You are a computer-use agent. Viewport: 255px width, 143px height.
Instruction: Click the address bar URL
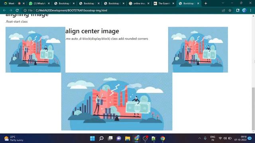(x=71, y=10)
